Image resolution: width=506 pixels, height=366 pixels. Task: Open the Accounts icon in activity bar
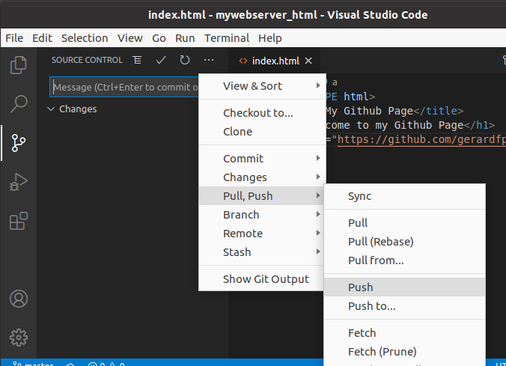pos(19,299)
